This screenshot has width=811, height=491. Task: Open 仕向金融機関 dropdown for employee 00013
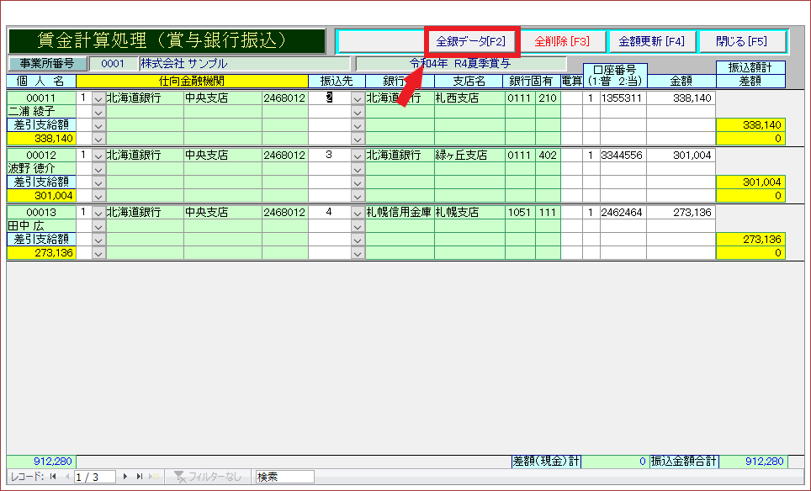pyautogui.click(x=98, y=213)
